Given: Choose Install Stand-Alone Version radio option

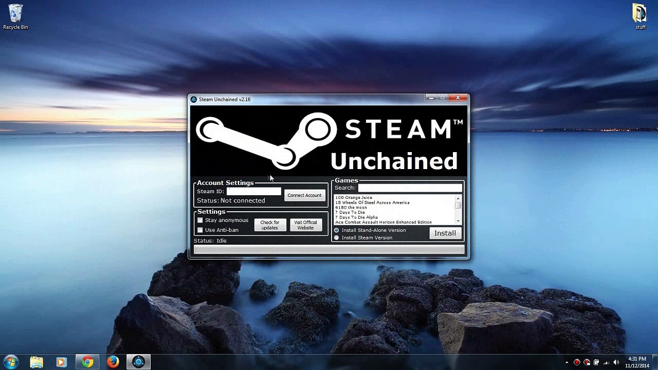Looking at the screenshot, I should coord(337,230).
